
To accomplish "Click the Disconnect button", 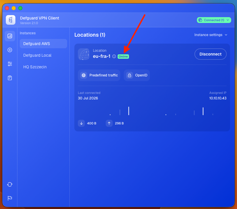I will (x=210, y=54).
